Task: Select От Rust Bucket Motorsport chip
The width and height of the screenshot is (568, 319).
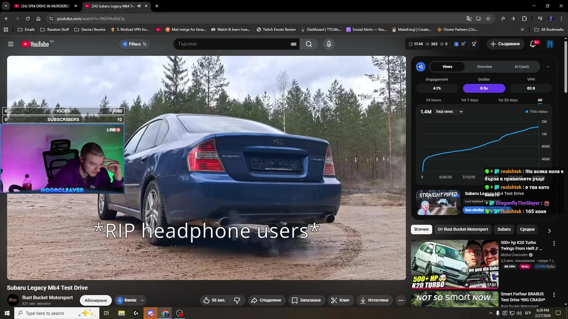Action: tap(463, 229)
